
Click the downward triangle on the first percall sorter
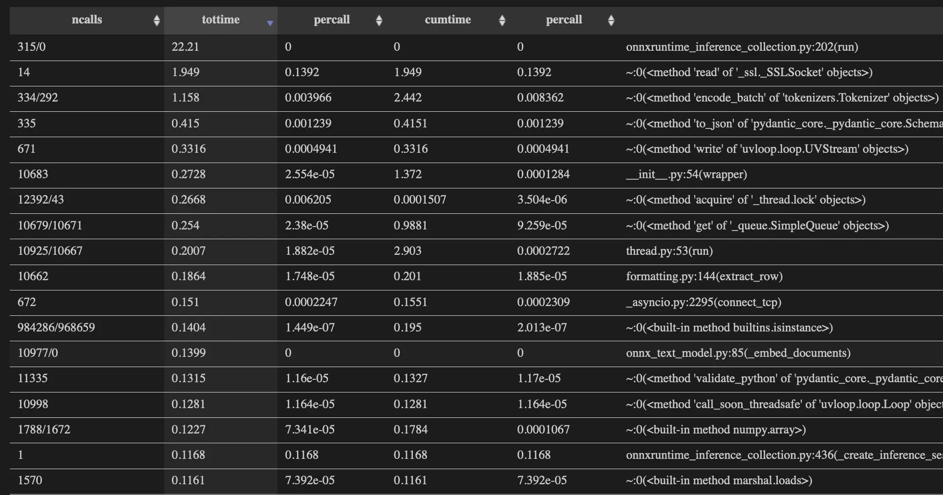(x=379, y=23)
